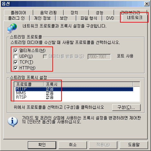The height and width of the screenshot is (151, 151).
Task: Click the 구성(C)... button
Action: (x=126, y=107)
